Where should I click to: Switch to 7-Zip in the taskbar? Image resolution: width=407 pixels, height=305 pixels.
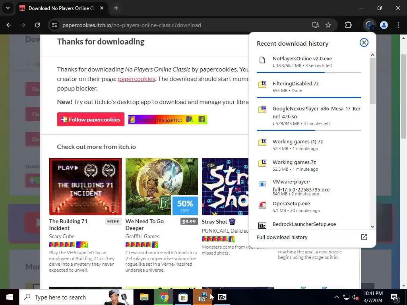tap(222, 297)
